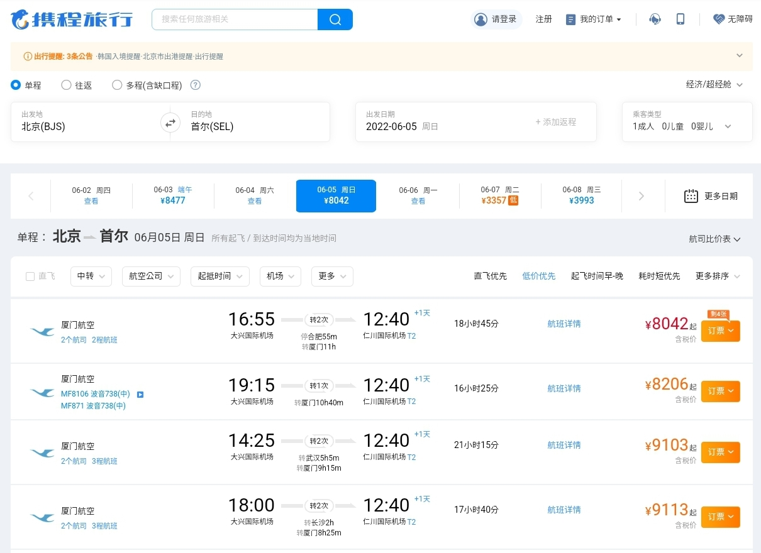Open 航班详情 for the 19:15 flight

coord(564,389)
